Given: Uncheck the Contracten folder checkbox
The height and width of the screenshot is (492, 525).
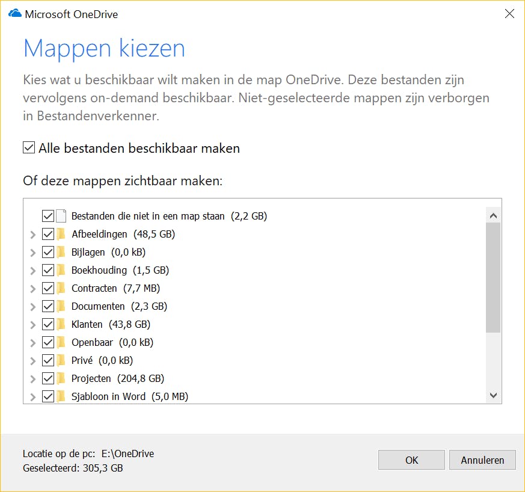Looking at the screenshot, I should click(x=48, y=288).
